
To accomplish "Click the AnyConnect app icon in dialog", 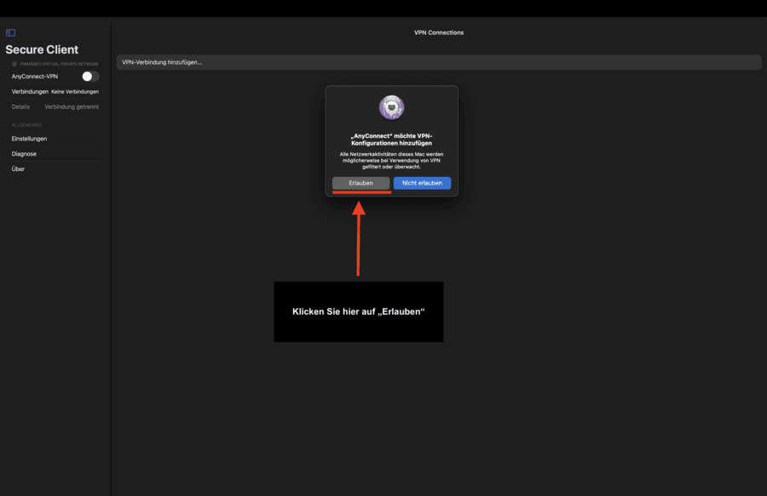I will 391,107.
